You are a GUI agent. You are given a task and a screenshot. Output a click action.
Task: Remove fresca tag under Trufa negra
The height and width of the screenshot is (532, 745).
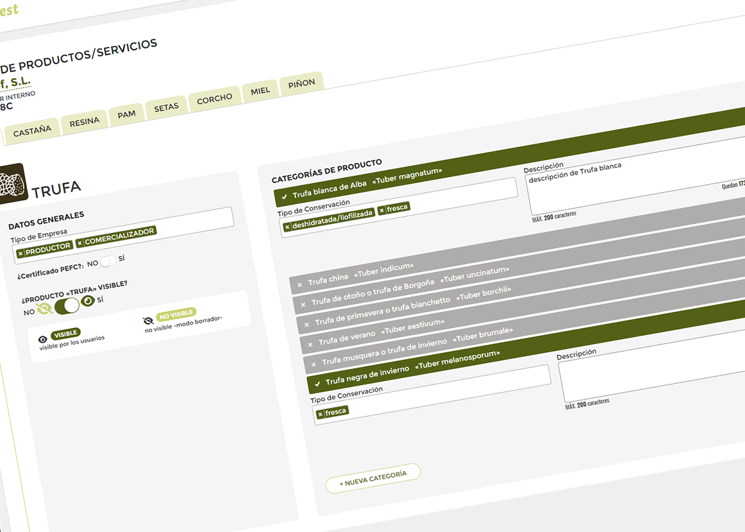320,415
